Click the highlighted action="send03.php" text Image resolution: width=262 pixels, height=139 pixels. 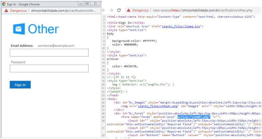click(x=194, y=117)
